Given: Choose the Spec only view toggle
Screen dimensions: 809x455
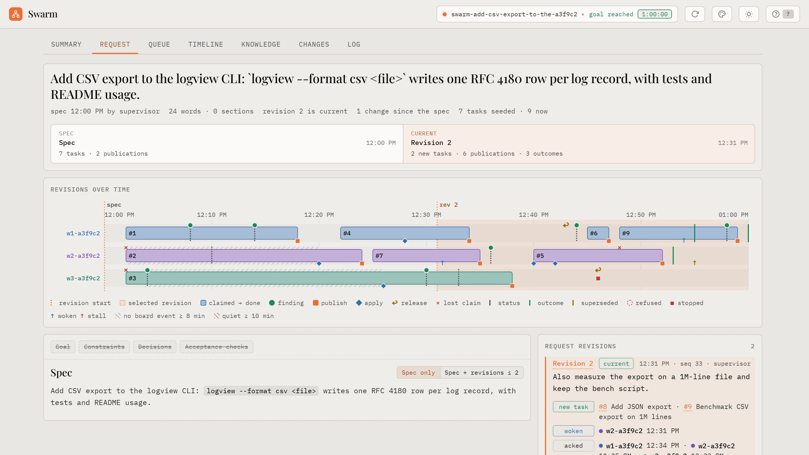Looking at the screenshot, I should pos(418,372).
